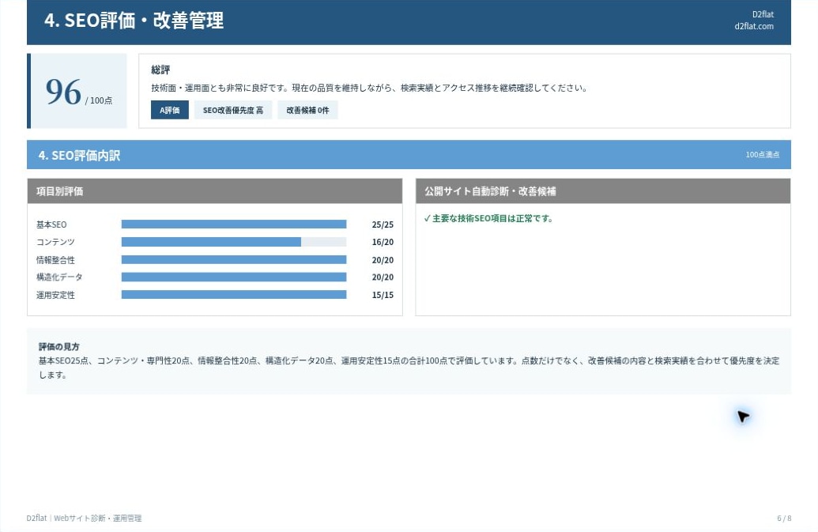Viewport: 818px width, 532px height.
Task: Click the 4. SEO評価内訳 section header
Action: (409, 155)
